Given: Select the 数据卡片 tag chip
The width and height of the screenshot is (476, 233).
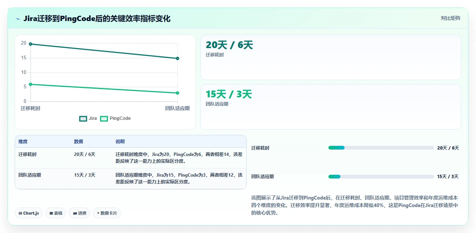Looking at the screenshot, I should pyautogui.click(x=107, y=213).
